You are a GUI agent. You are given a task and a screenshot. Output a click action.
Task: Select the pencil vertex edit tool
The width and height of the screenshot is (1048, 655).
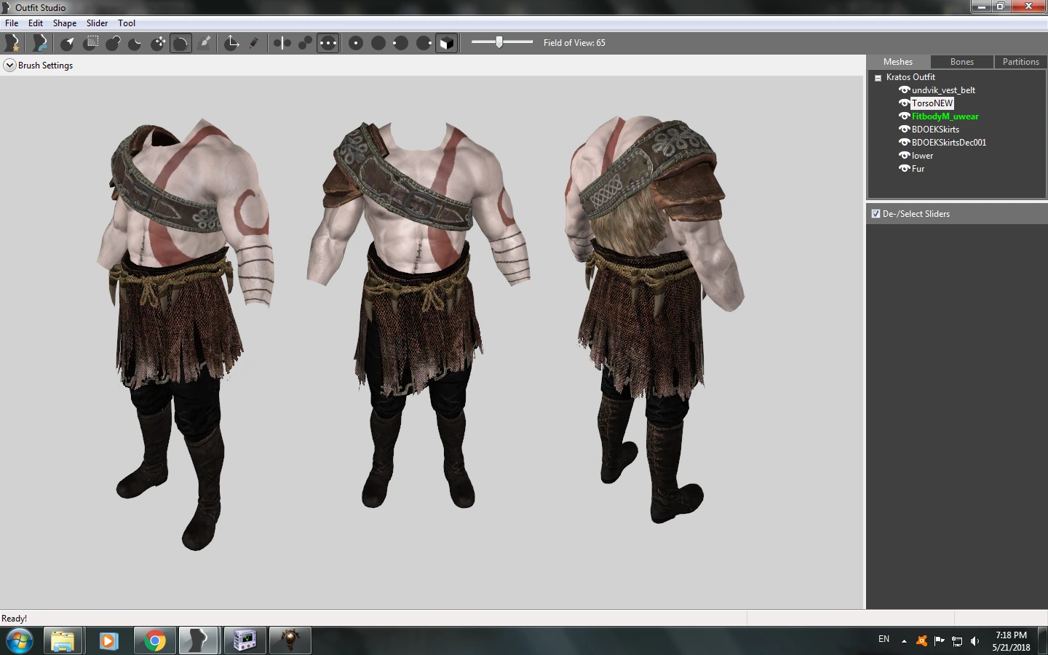254,43
